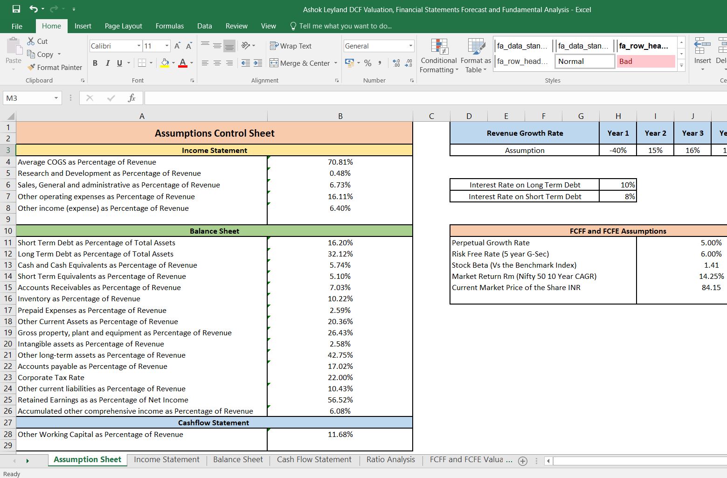The image size is (727, 478).
Task: Open the Name Box dropdown arrow
Action: [56, 98]
